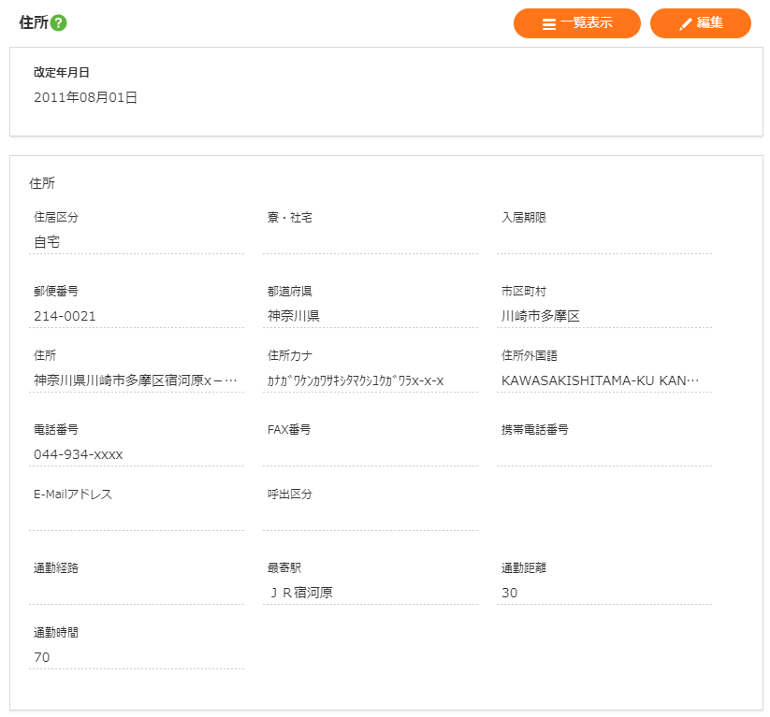
Task: Click the empty E-Mailアドレス field
Action: tap(137, 519)
